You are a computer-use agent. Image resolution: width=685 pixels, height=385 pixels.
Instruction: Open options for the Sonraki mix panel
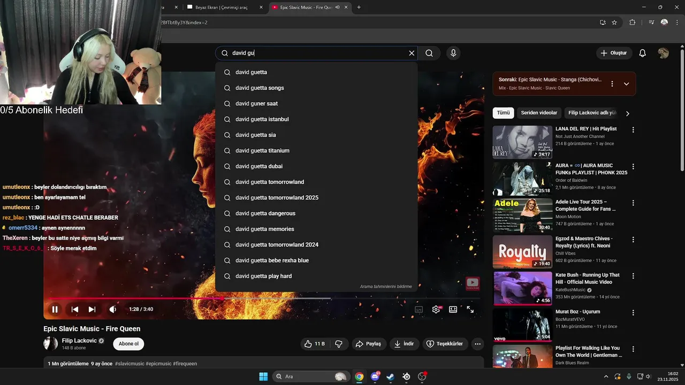pyautogui.click(x=612, y=84)
